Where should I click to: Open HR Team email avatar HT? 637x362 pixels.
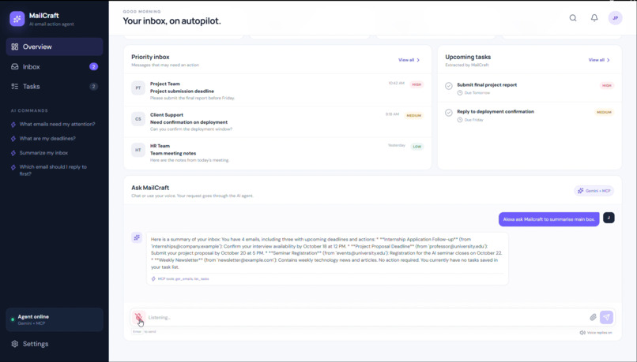(138, 150)
